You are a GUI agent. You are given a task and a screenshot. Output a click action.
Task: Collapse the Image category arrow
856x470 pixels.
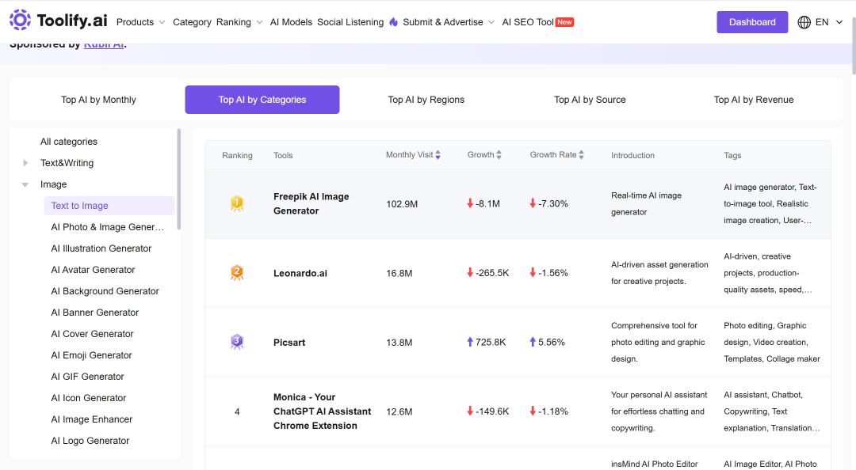click(x=25, y=185)
